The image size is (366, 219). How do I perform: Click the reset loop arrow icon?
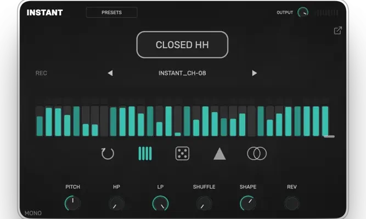click(x=108, y=153)
